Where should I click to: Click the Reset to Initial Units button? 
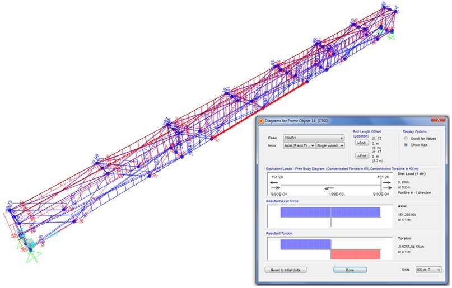(286, 270)
